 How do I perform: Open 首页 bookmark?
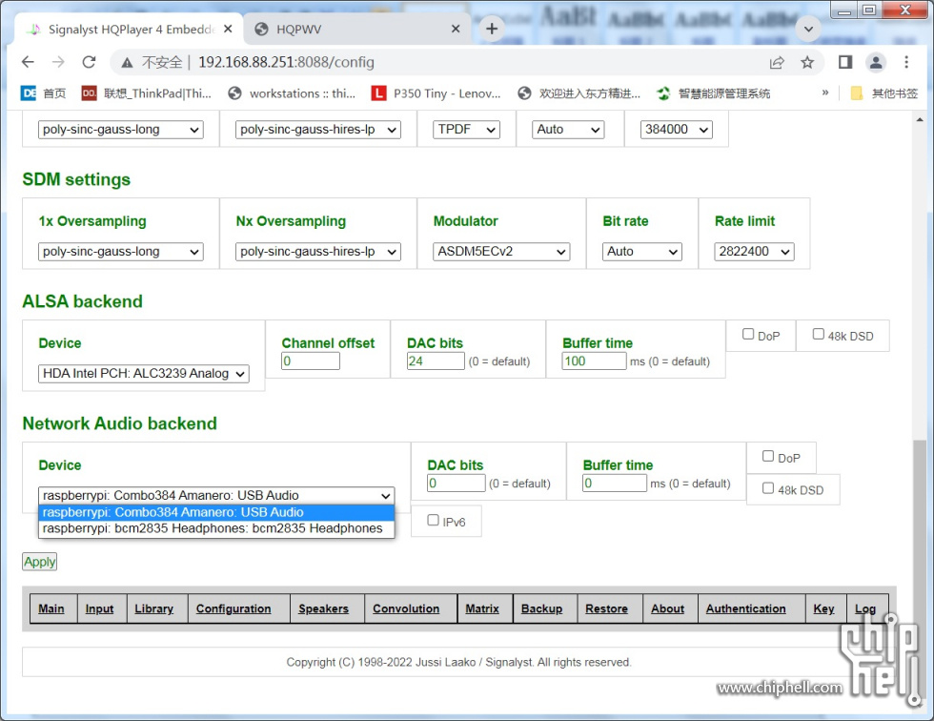click(44, 93)
